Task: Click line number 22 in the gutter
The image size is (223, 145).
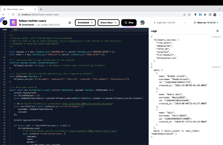Action: coord(4,90)
